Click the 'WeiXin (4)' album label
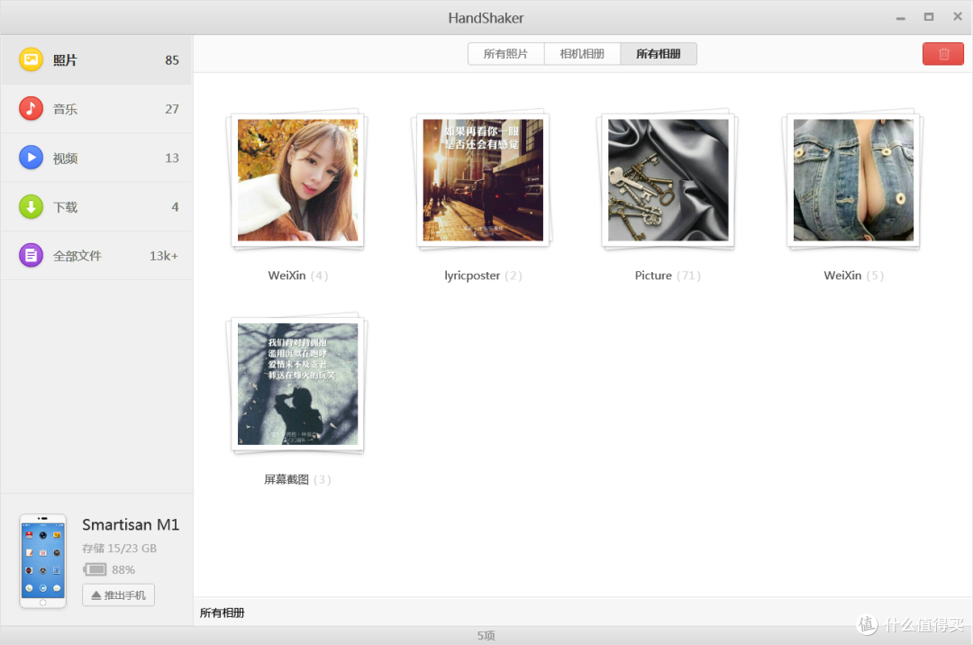 click(x=298, y=276)
